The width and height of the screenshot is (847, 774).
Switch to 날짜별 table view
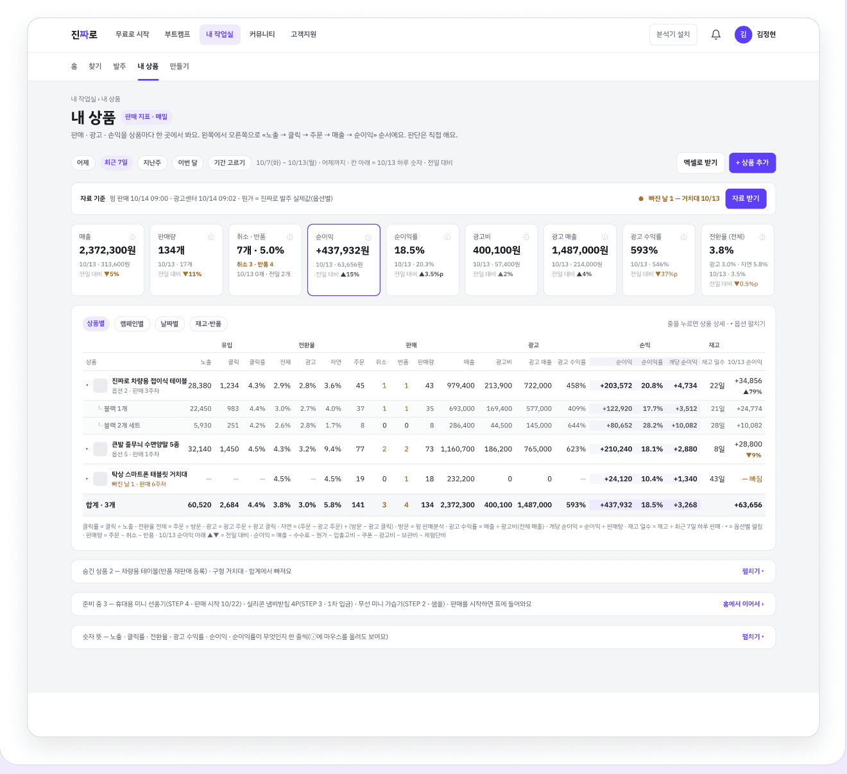click(169, 324)
